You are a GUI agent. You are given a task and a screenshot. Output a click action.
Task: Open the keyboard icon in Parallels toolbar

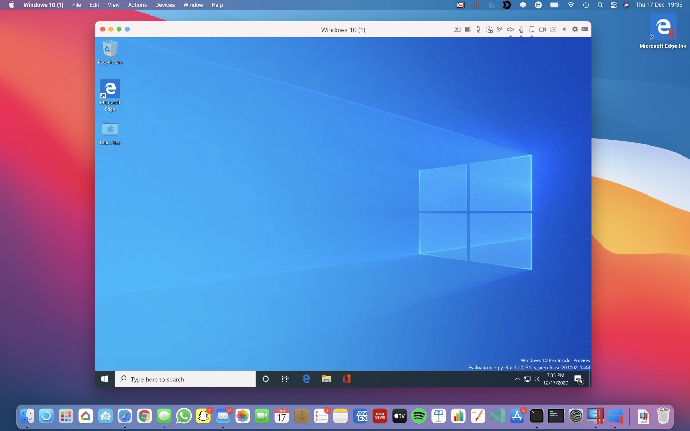point(457,29)
